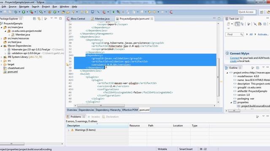Viewport: 270px width, 151px height.
Task: Select Scheduled presentation in Task List
Action: point(242,24)
